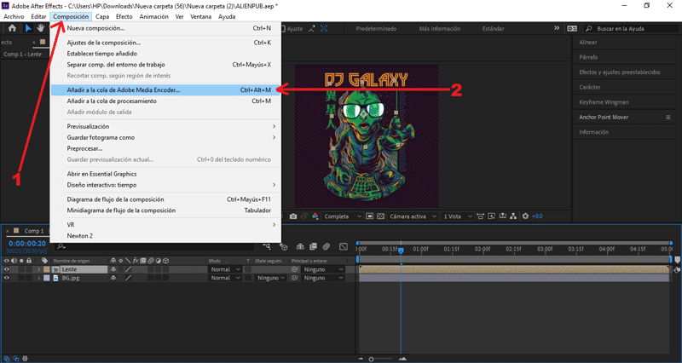Switch to the Comp 1 timeline tab
The image size is (682, 363).
pyautogui.click(x=34, y=231)
